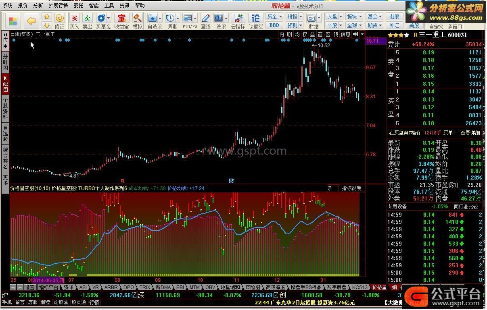
Task: Click the left scroll arrow of indicator tabs
Action: (x=13, y=287)
